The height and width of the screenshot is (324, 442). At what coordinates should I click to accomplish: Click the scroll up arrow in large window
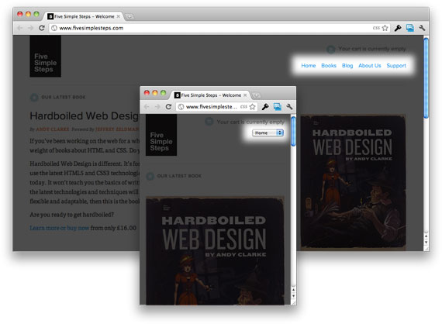point(426,236)
